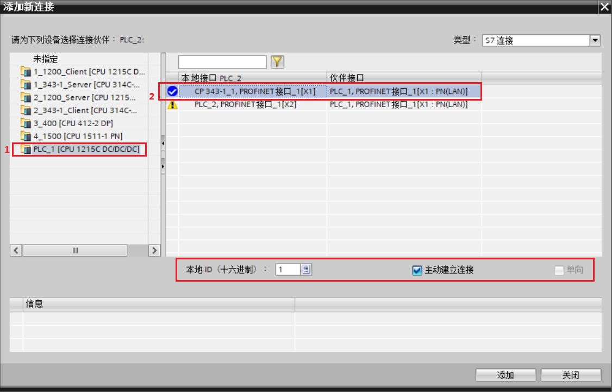Select 2_343-1_Client [CPU 314C-...

(x=85, y=110)
